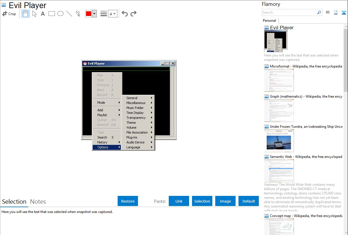Open the Plug-ins submenu
The image size is (348, 235).
pos(138,137)
